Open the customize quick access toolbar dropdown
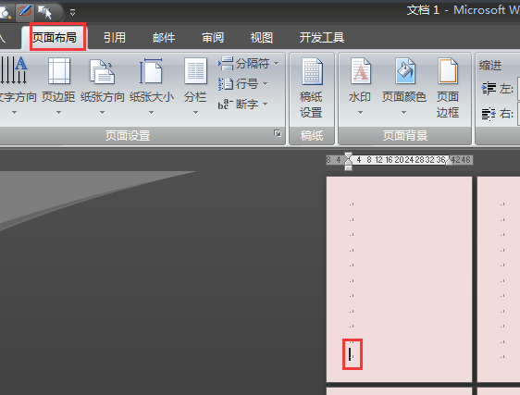The height and width of the screenshot is (395, 520). tap(72, 13)
